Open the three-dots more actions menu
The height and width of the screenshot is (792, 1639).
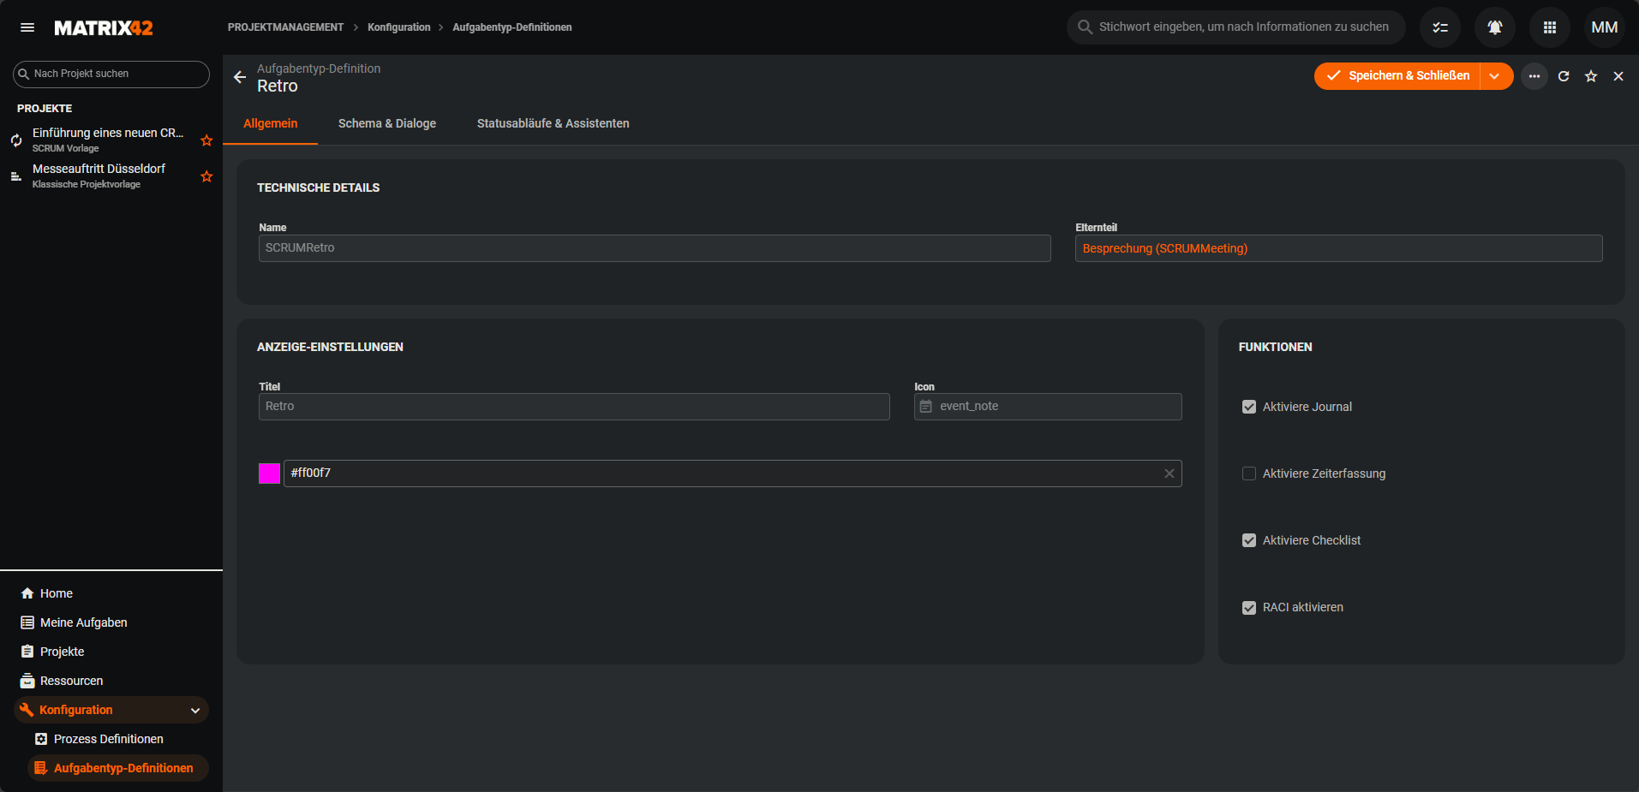(x=1534, y=76)
